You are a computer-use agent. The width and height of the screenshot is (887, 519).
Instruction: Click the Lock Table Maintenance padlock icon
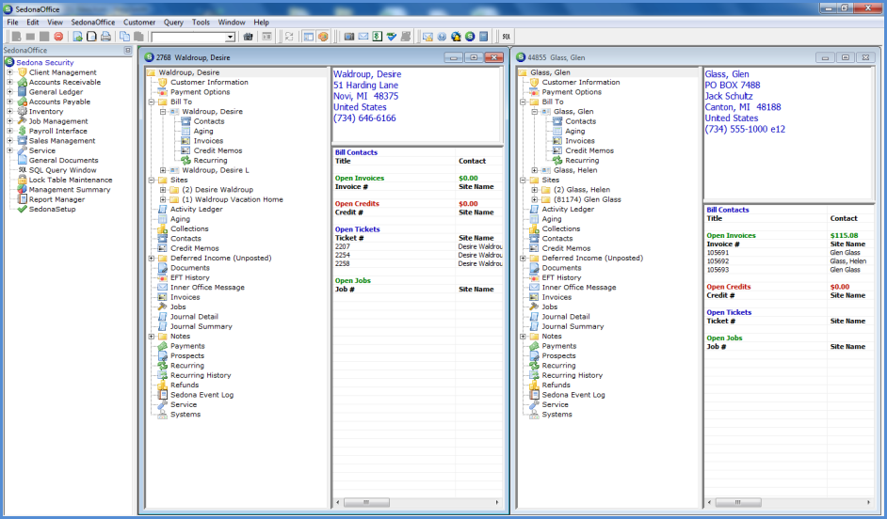coord(22,180)
